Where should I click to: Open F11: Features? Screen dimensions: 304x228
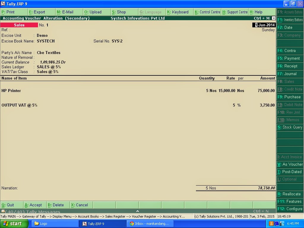pyautogui.click(x=290, y=202)
